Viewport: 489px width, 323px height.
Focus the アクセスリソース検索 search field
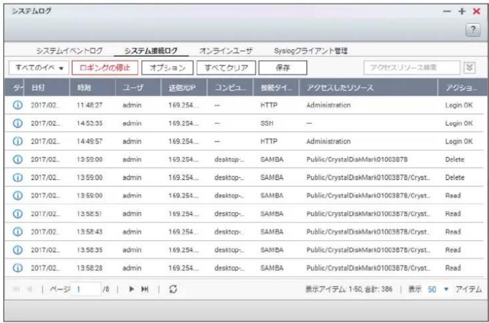[412, 68]
